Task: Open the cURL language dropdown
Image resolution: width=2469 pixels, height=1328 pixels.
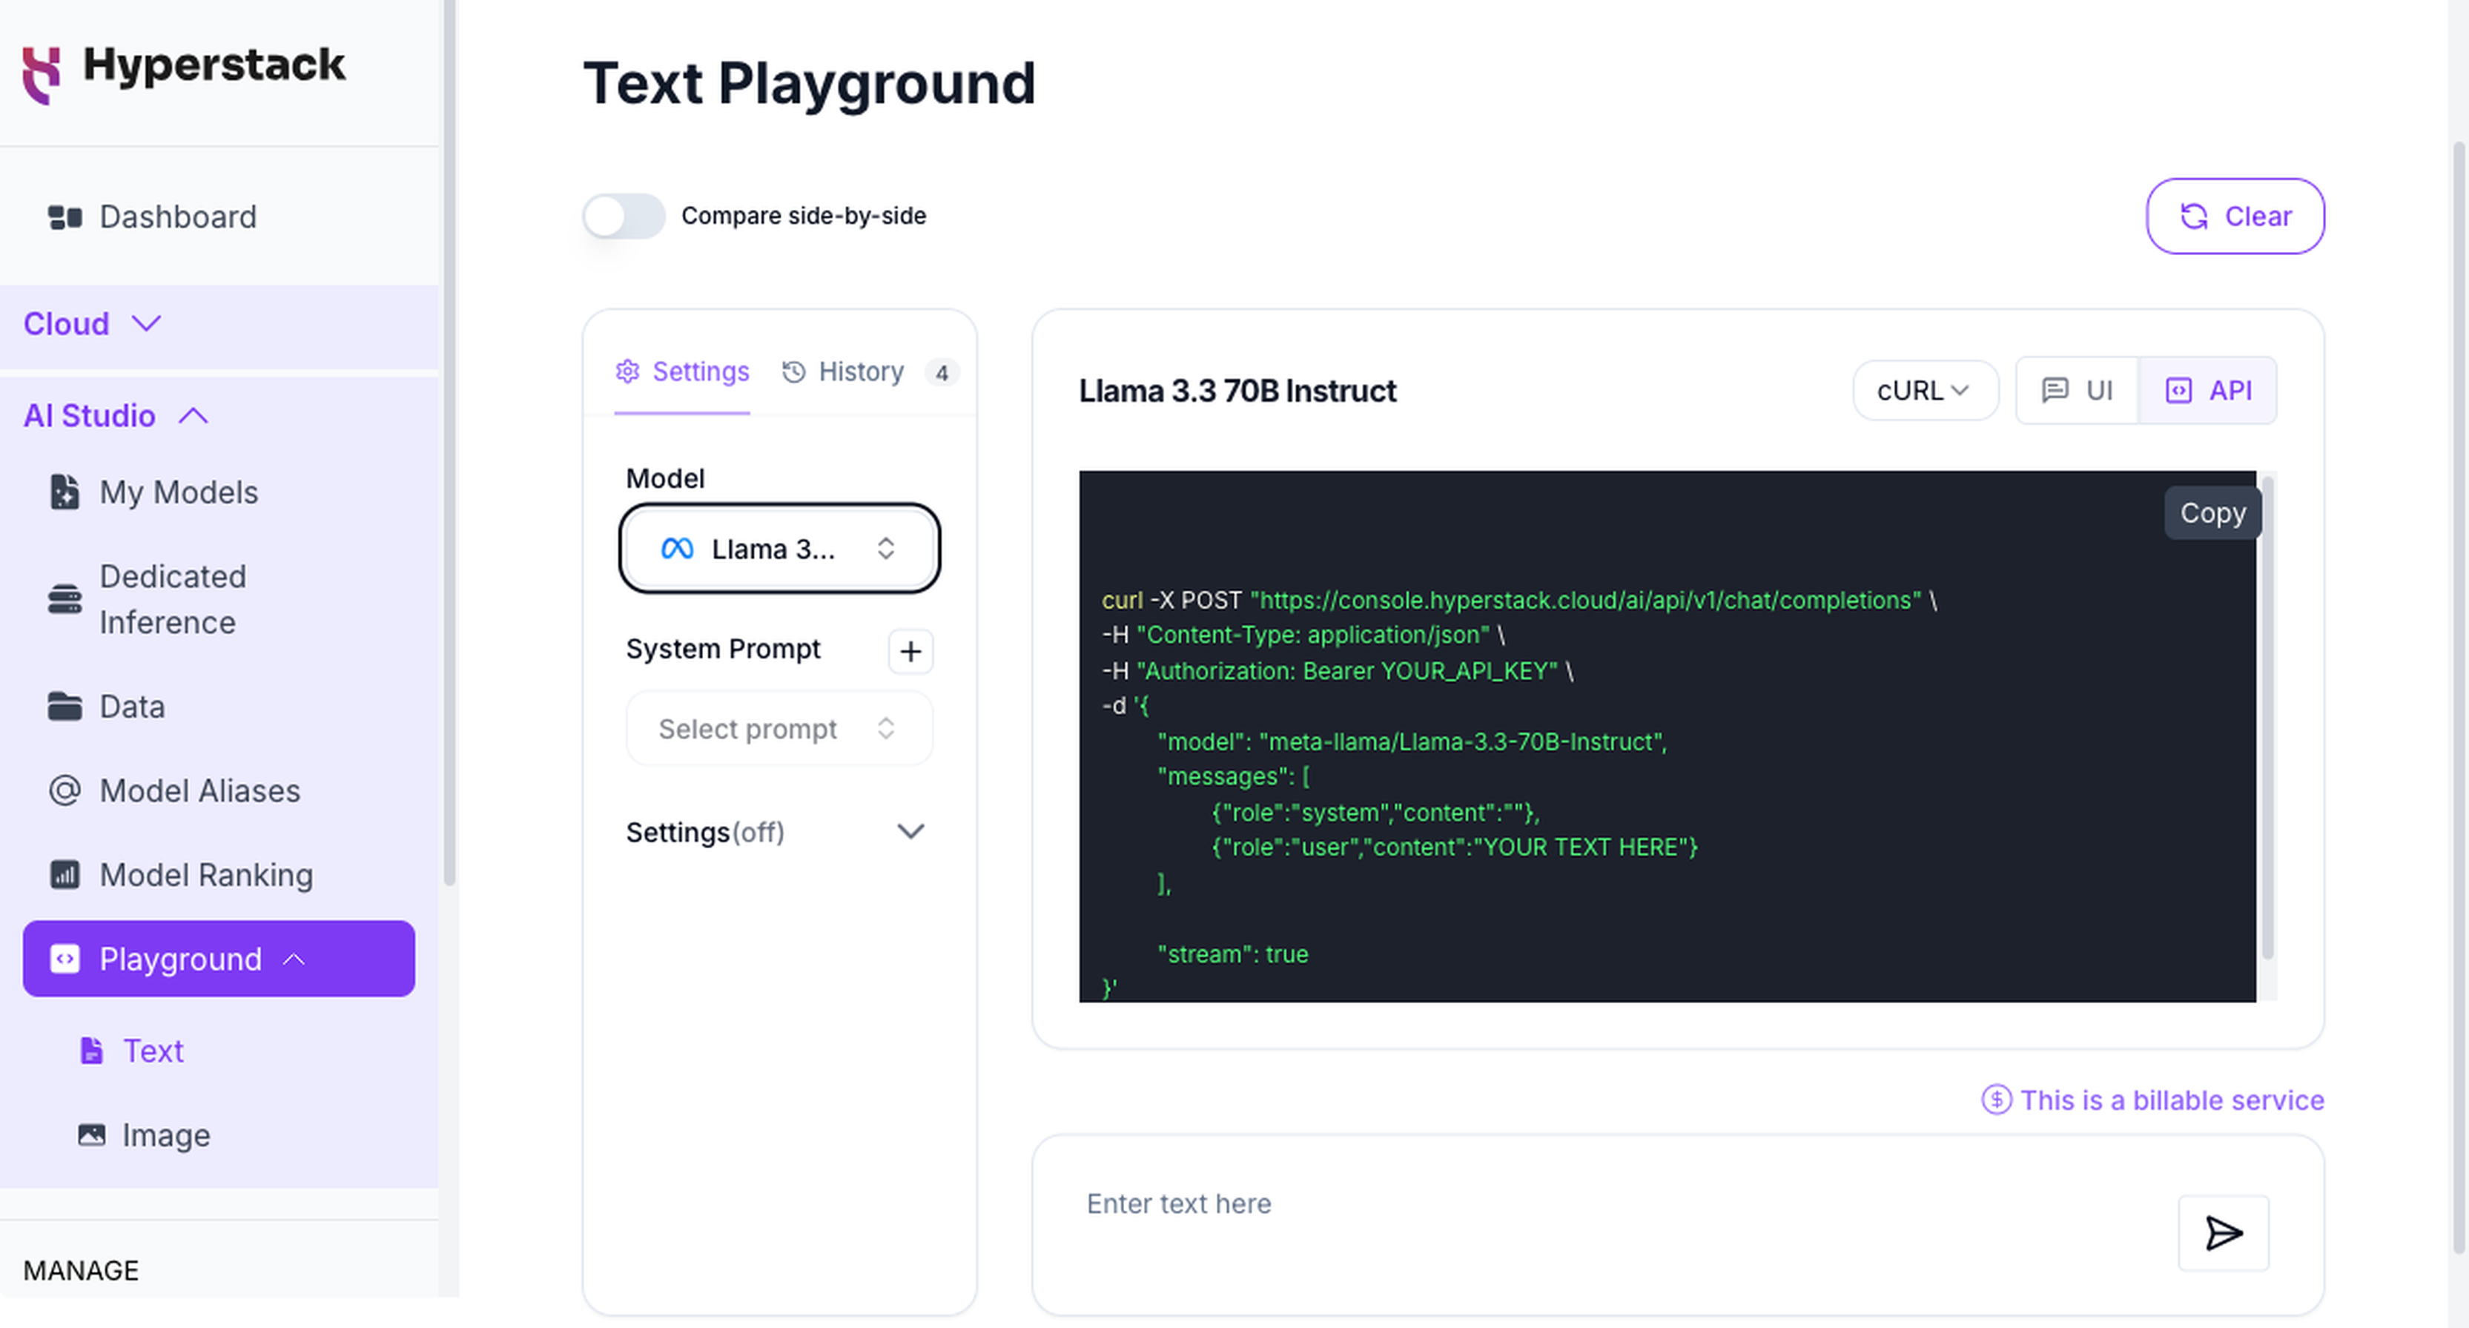Action: click(1925, 392)
